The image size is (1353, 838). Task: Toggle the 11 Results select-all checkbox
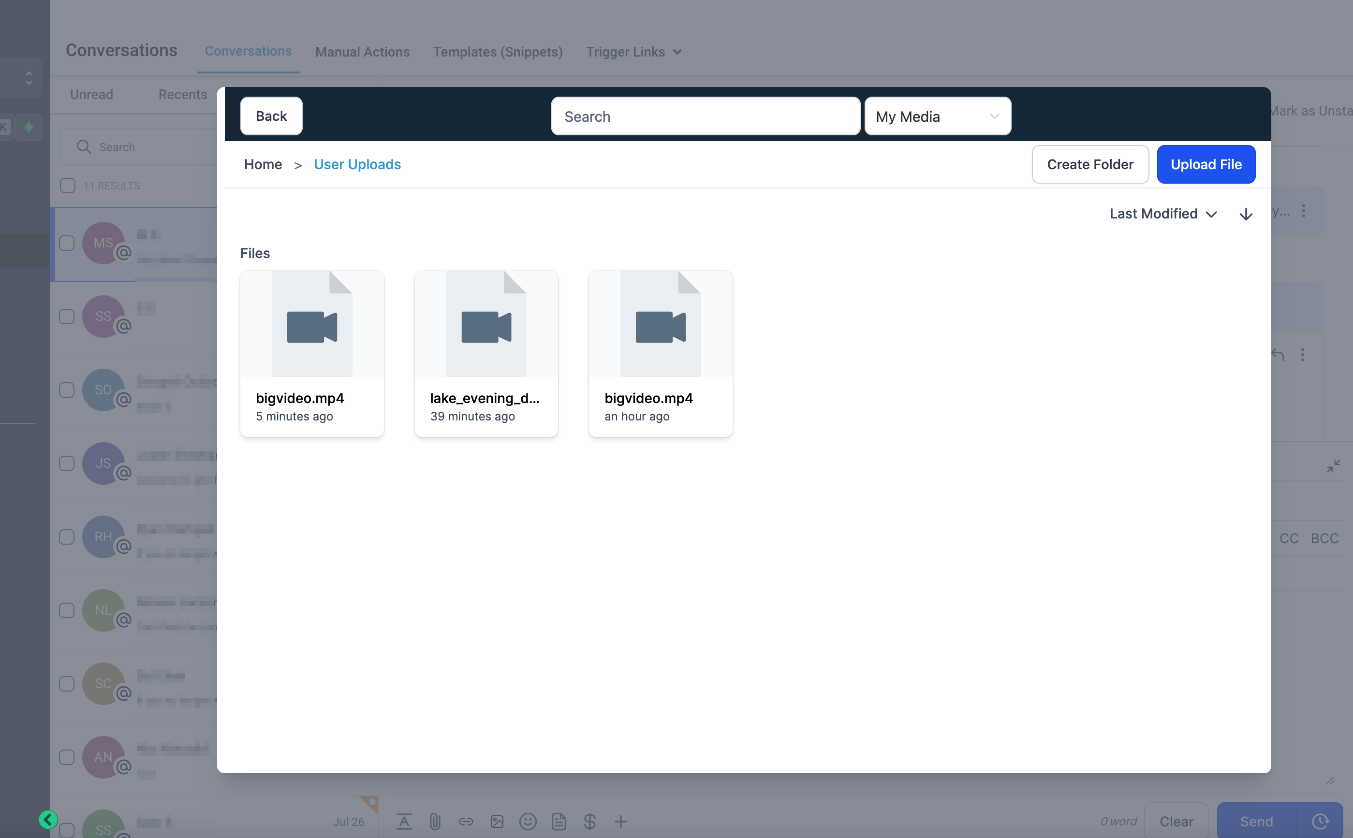[x=67, y=186]
